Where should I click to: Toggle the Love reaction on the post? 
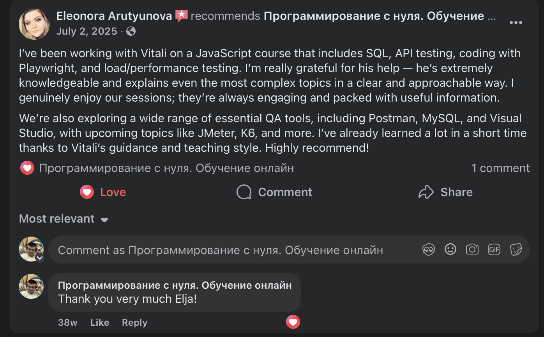coord(103,192)
